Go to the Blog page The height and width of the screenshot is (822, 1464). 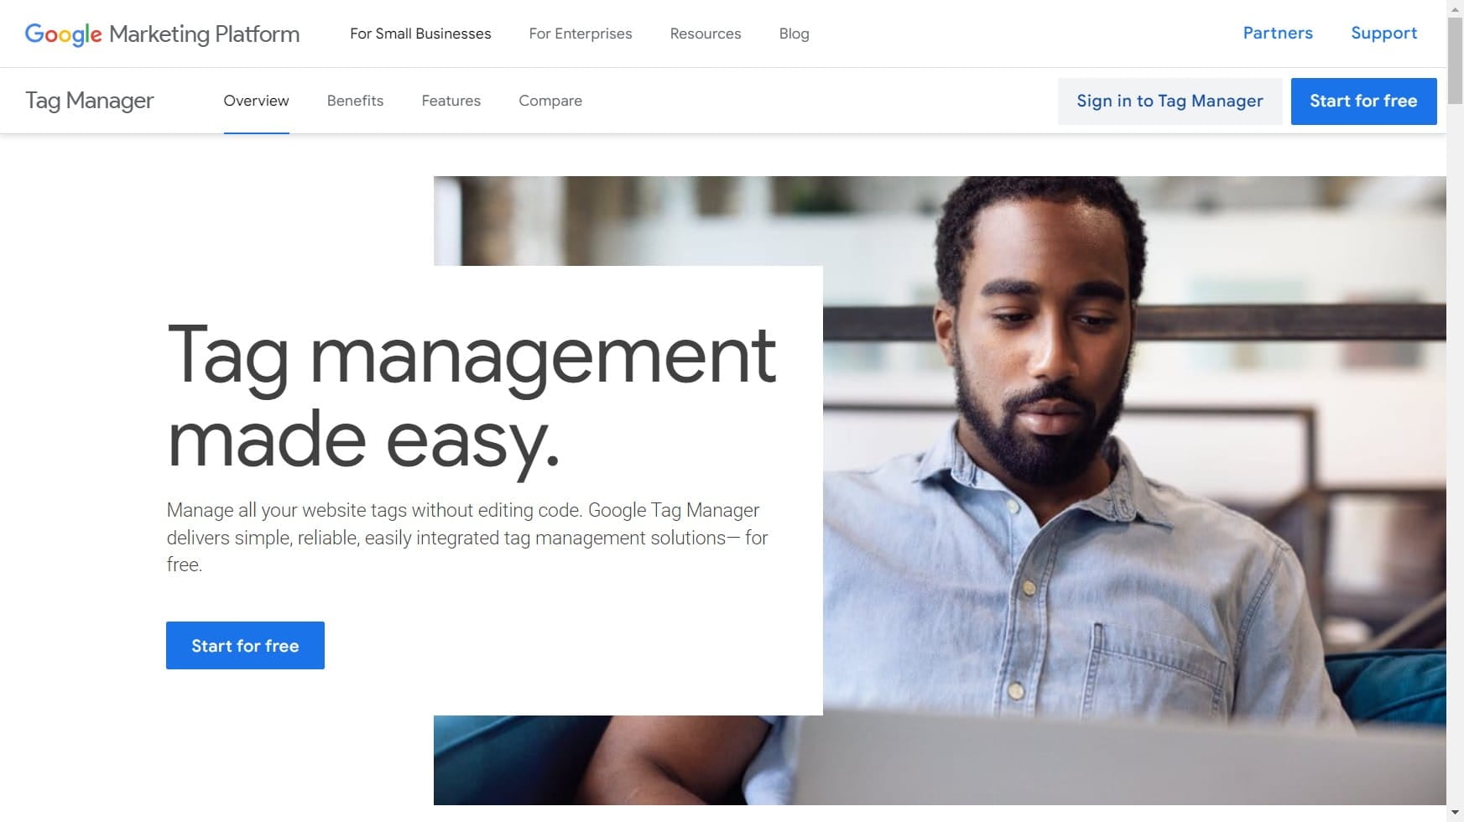[x=794, y=34]
